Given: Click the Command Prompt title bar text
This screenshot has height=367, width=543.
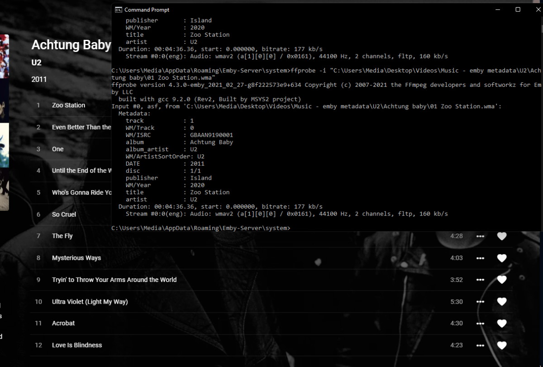Looking at the screenshot, I should 147,10.
